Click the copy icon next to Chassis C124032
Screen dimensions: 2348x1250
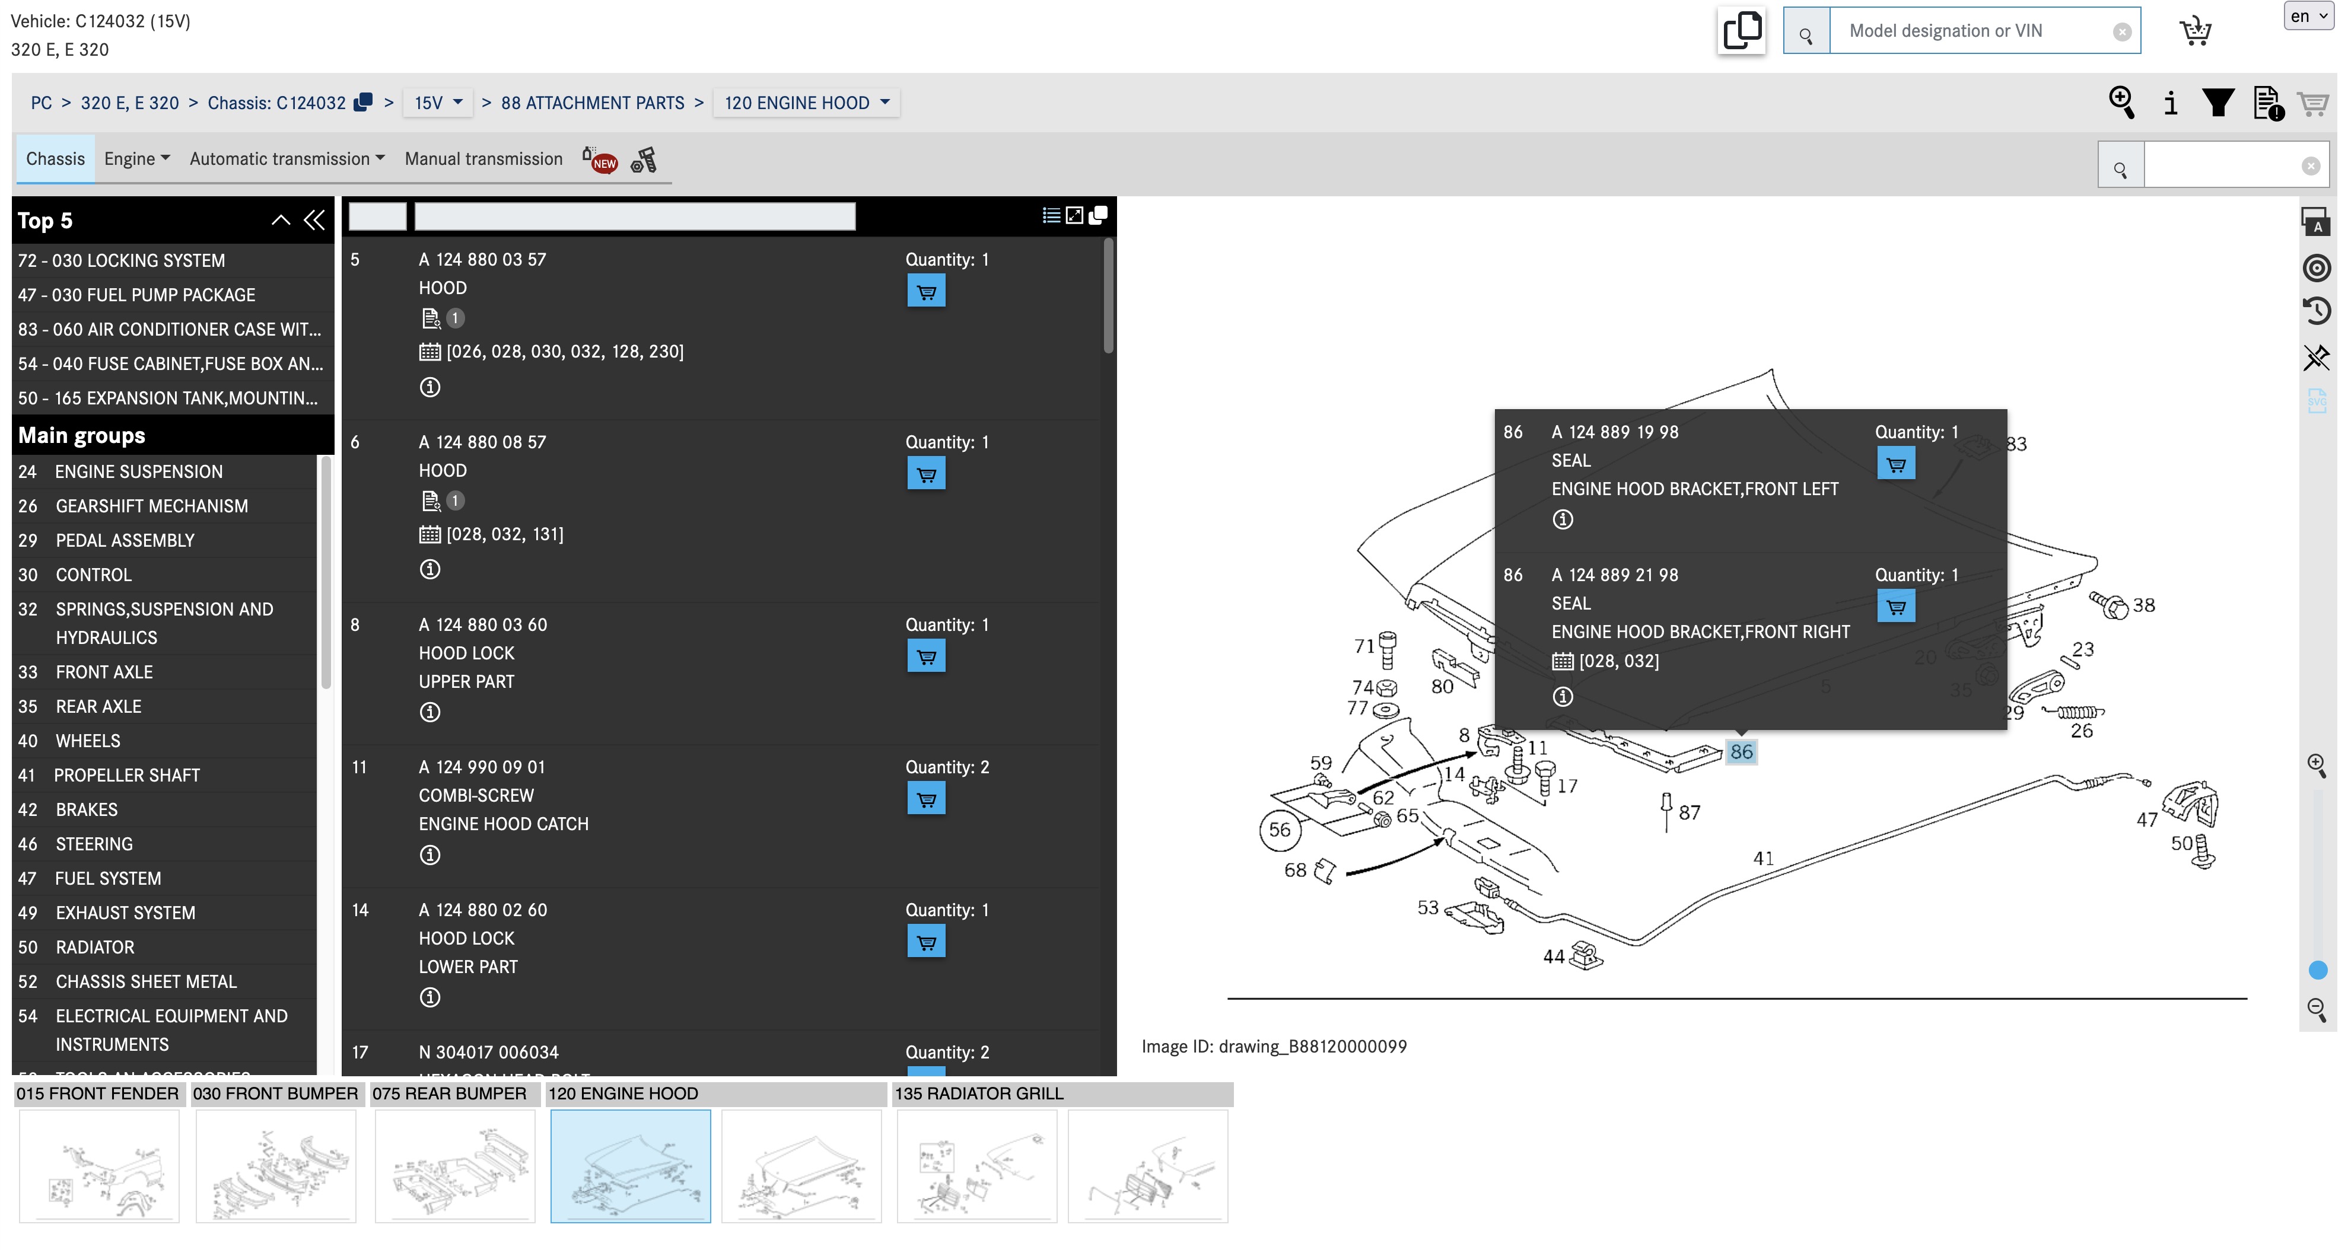[363, 102]
